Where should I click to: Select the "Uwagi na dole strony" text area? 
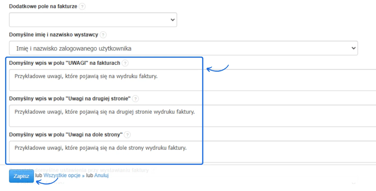tap(193, 152)
